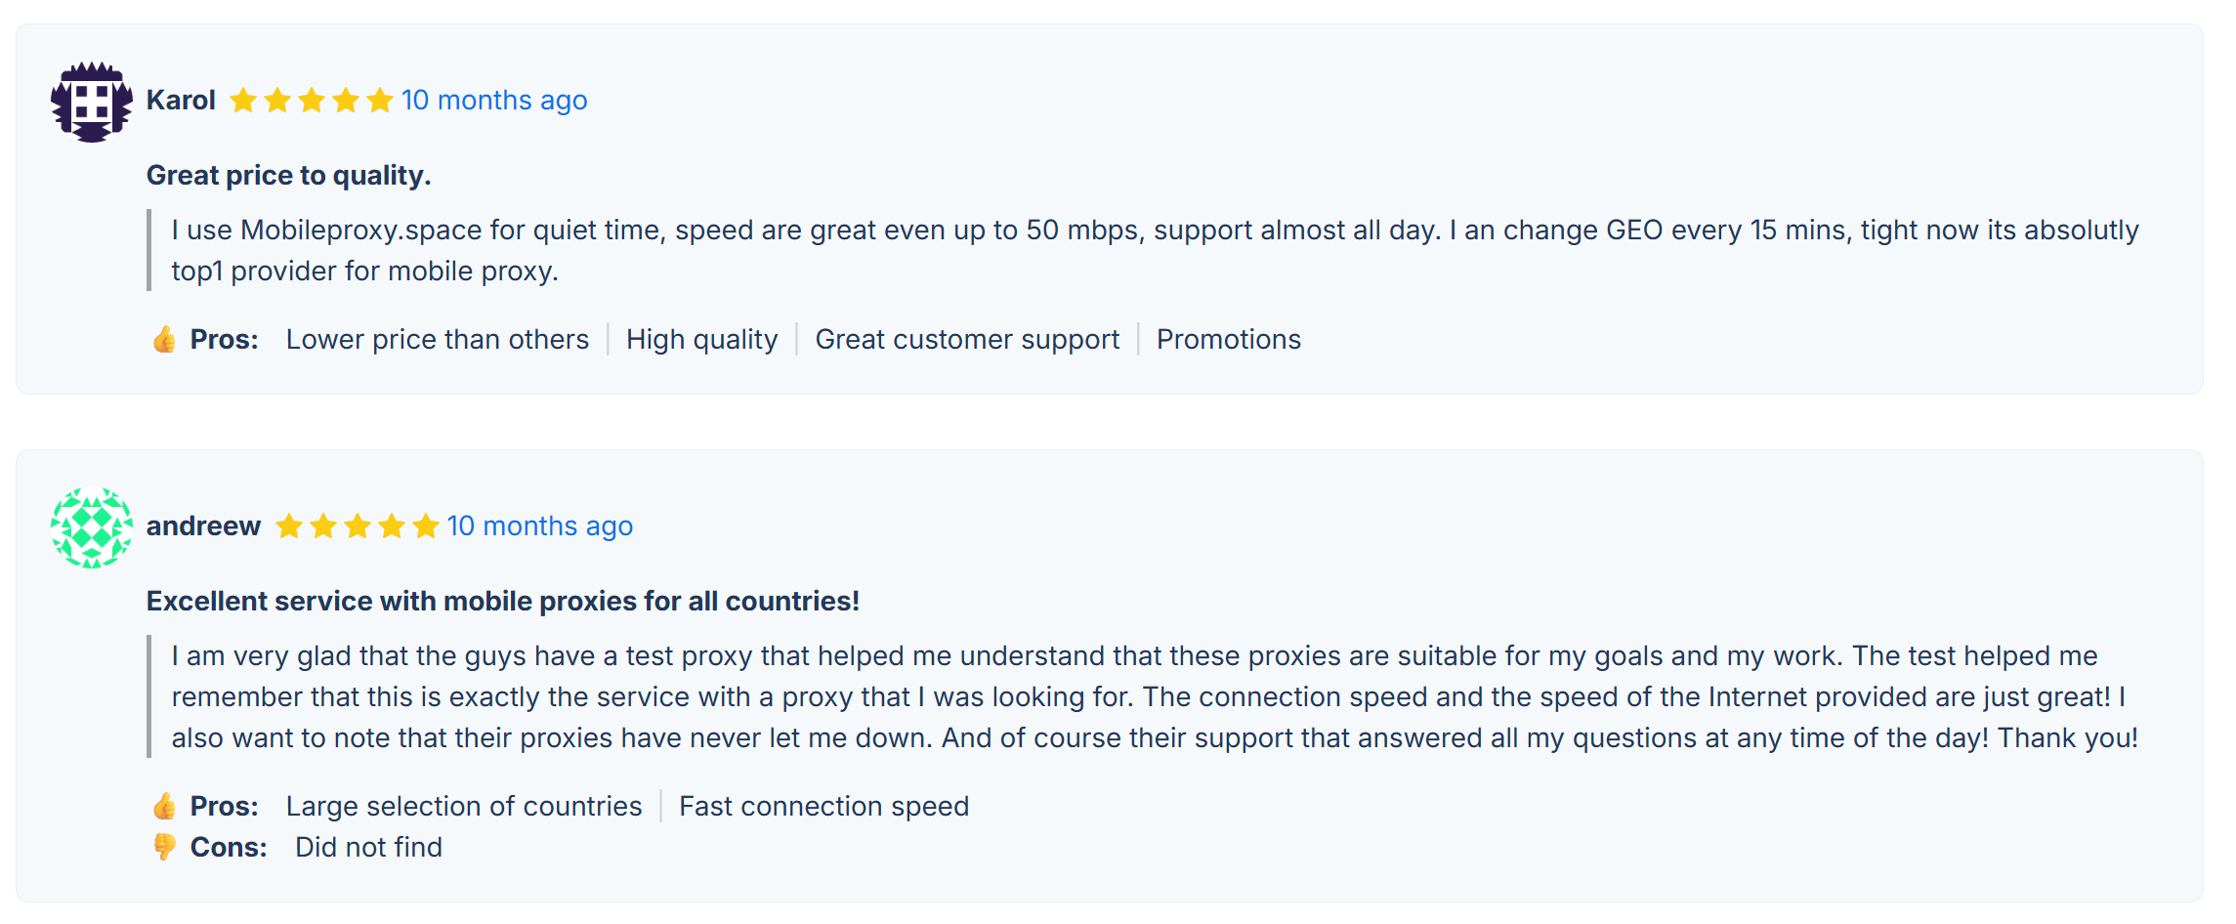Select the "Lower price than others" pro tag
This screenshot has width=2236, height=924.
(x=437, y=340)
